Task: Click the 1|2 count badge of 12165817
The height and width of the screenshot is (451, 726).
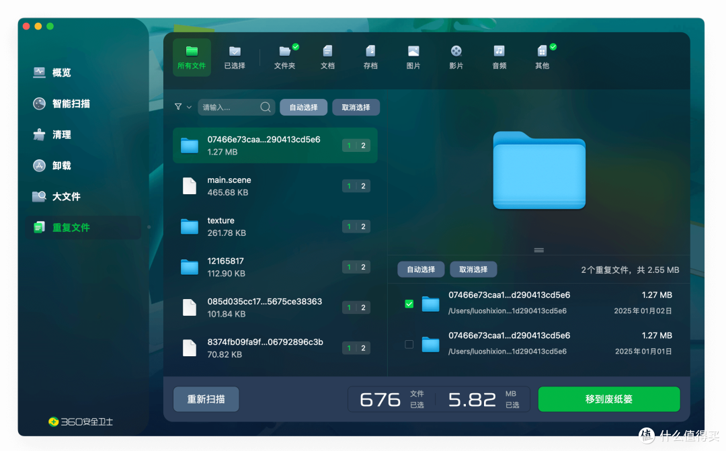Action: pyautogui.click(x=356, y=267)
